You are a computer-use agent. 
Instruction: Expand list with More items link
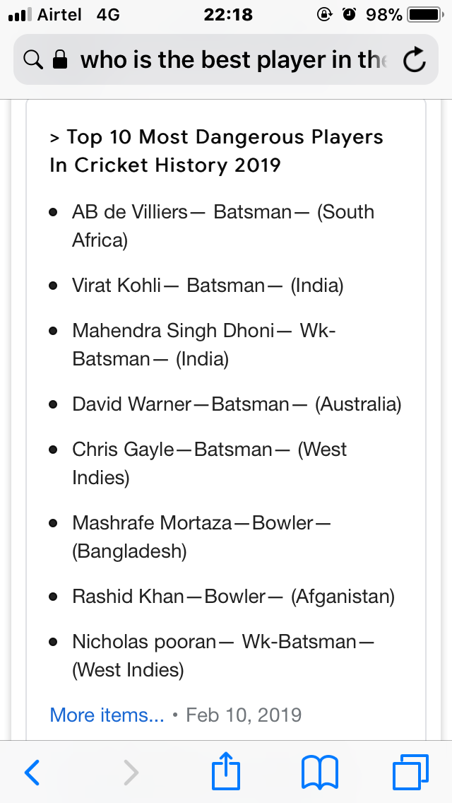click(107, 715)
